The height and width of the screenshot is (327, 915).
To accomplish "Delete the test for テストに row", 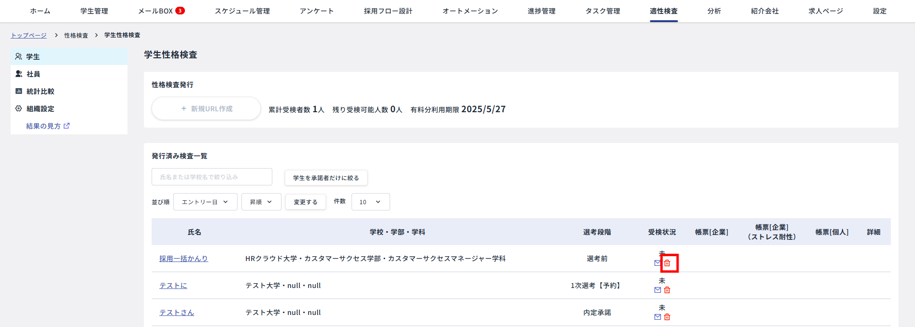I will point(667,290).
